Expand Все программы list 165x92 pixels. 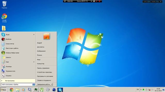click(x=18, y=81)
